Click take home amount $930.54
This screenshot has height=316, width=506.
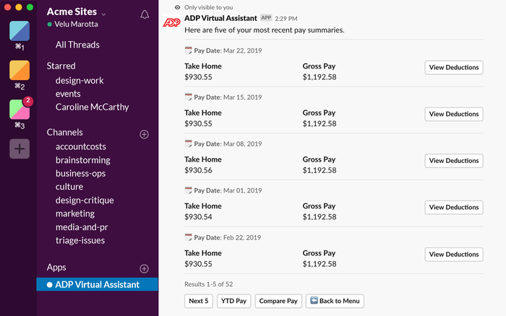coord(198,216)
